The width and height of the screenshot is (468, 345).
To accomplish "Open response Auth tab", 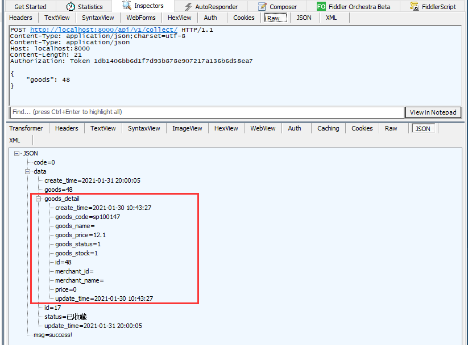I will (295, 128).
